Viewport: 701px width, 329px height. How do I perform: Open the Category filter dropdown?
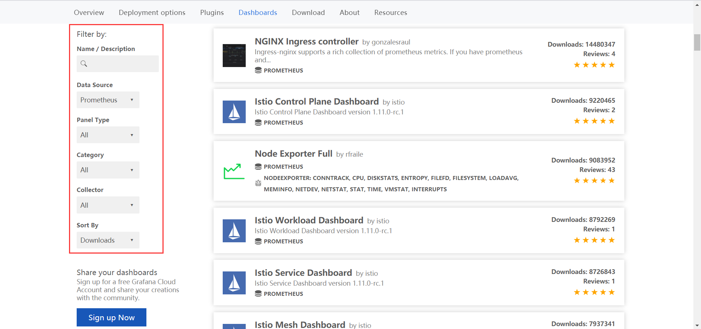tap(108, 170)
